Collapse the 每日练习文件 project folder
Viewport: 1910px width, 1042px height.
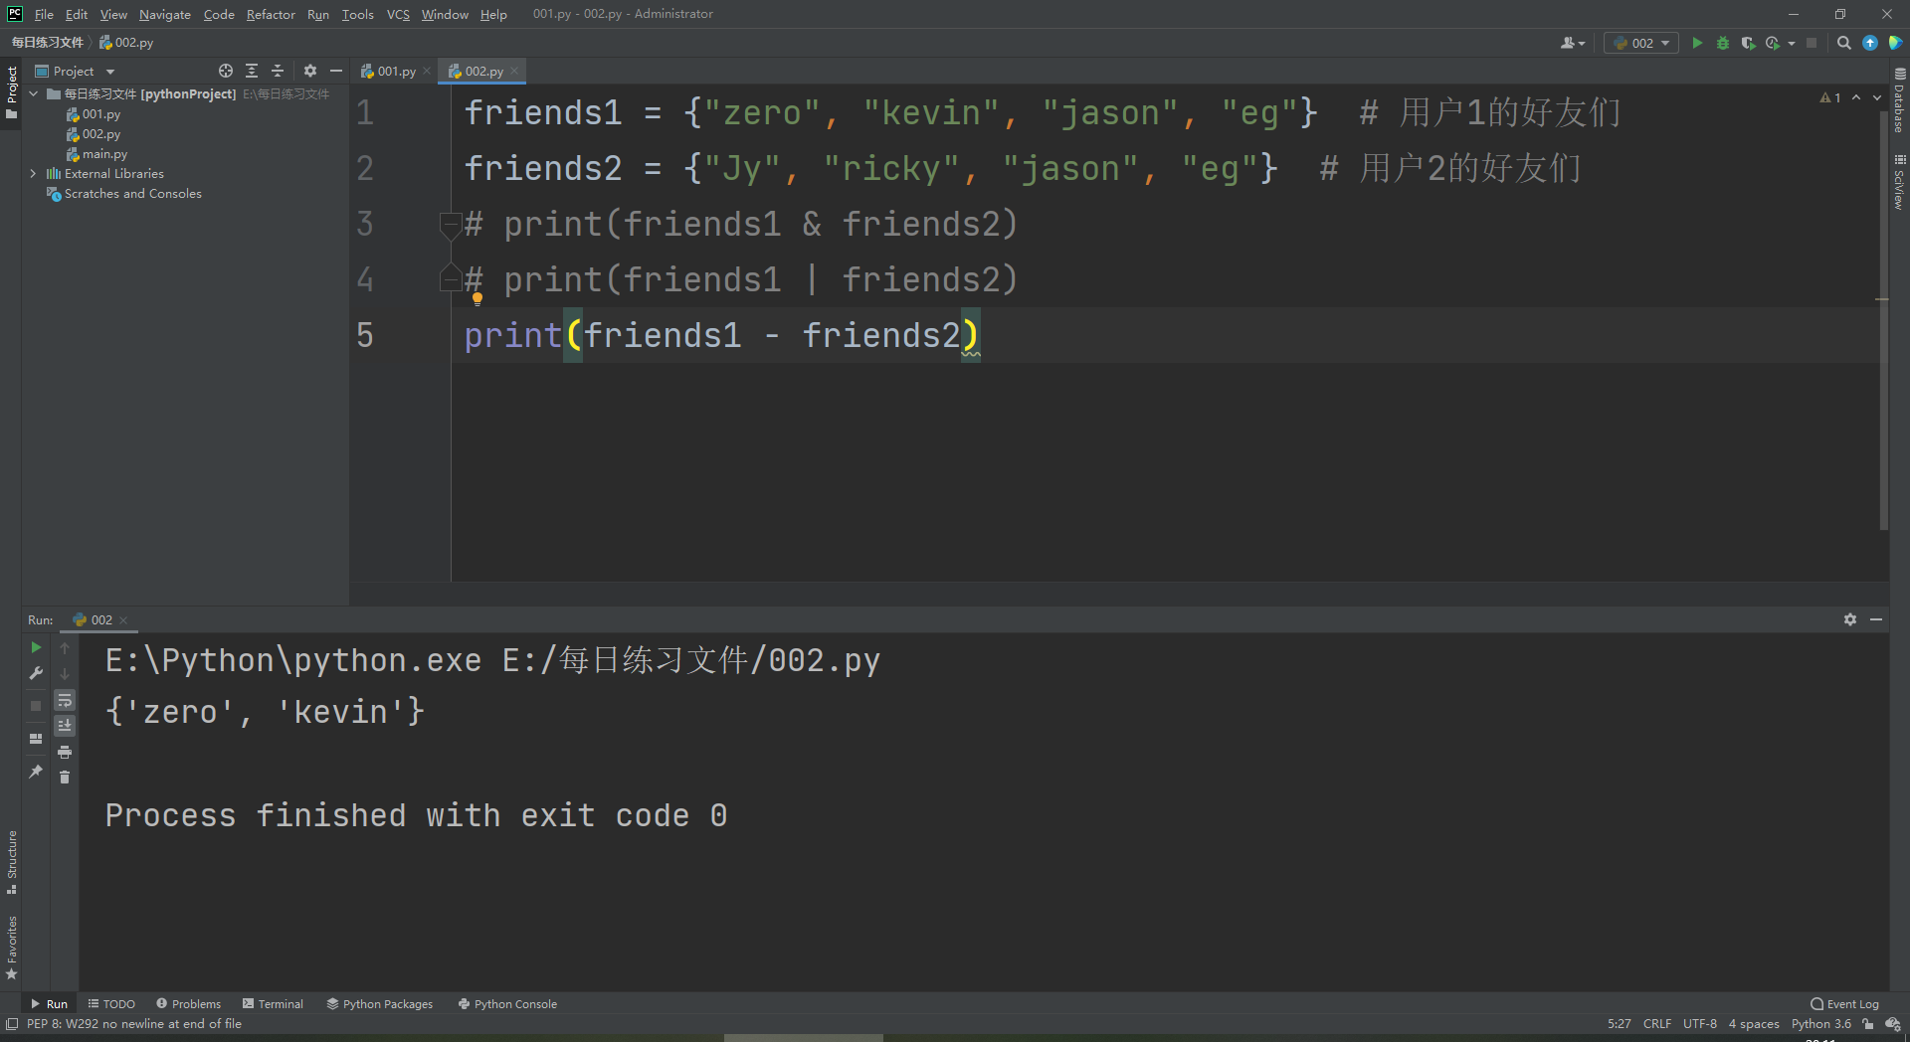tap(34, 93)
